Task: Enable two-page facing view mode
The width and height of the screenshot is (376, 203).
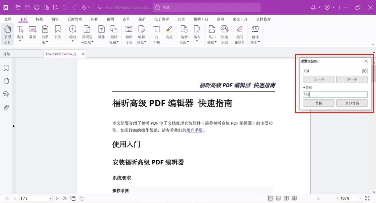Action: (286, 198)
